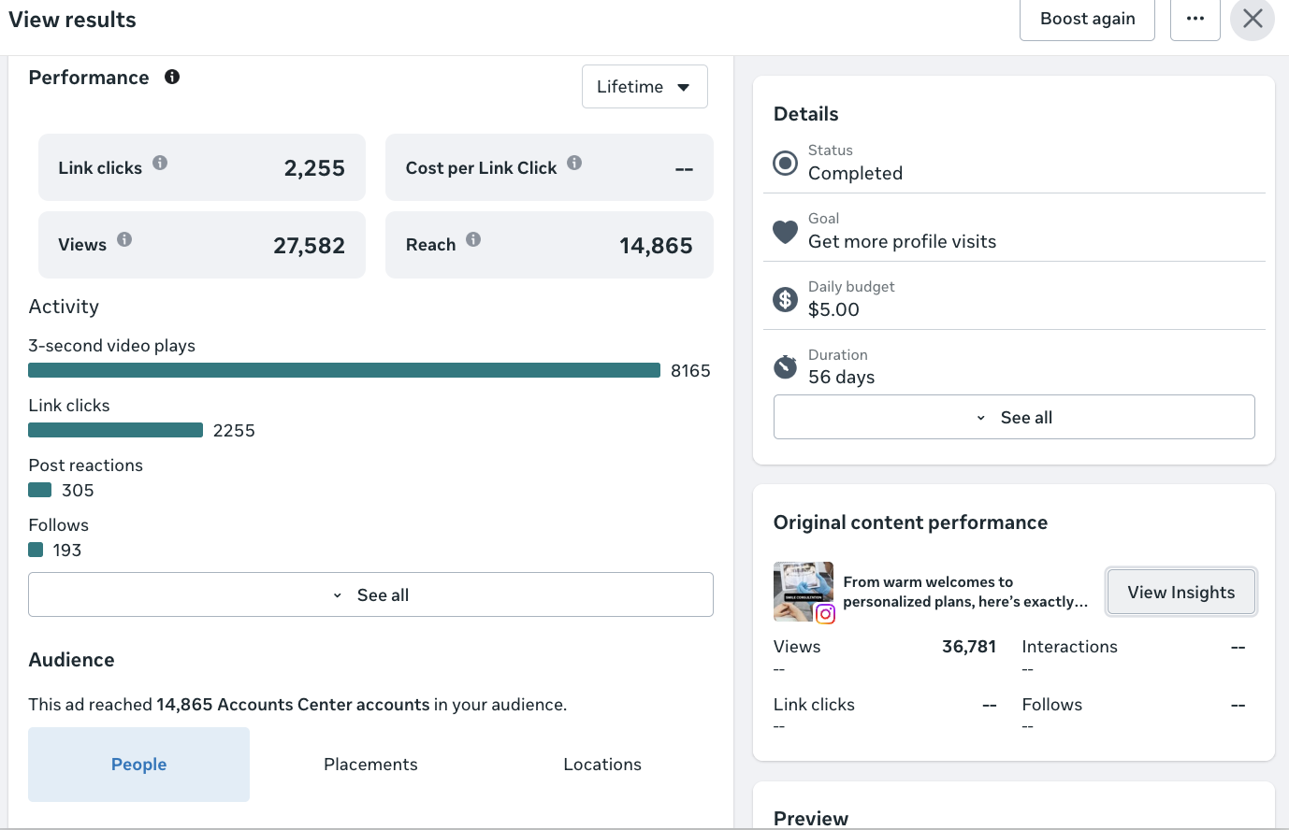Click the Completed status radio indicator
The image size is (1289, 830).
(x=785, y=163)
